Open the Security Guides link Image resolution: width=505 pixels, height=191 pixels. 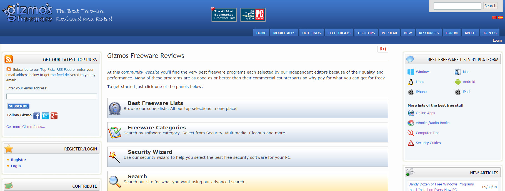[428, 143]
